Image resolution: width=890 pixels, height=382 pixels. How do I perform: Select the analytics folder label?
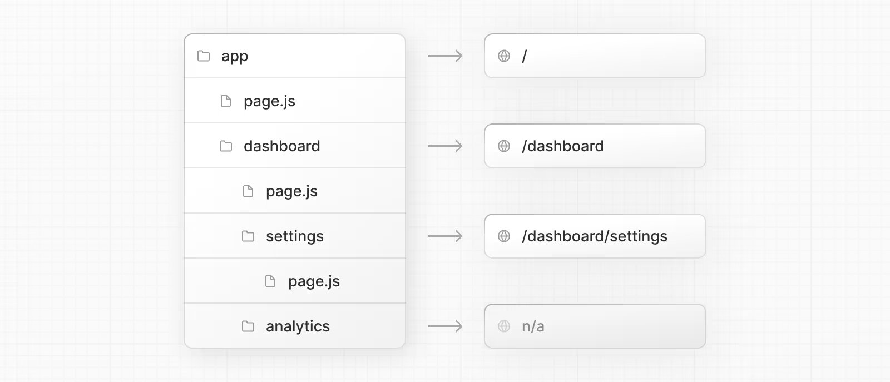298,327
